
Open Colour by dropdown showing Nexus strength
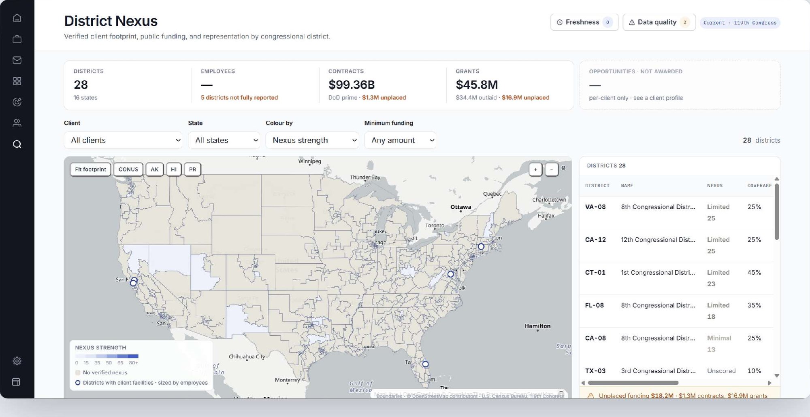pyautogui.click(x=312, y=140)
